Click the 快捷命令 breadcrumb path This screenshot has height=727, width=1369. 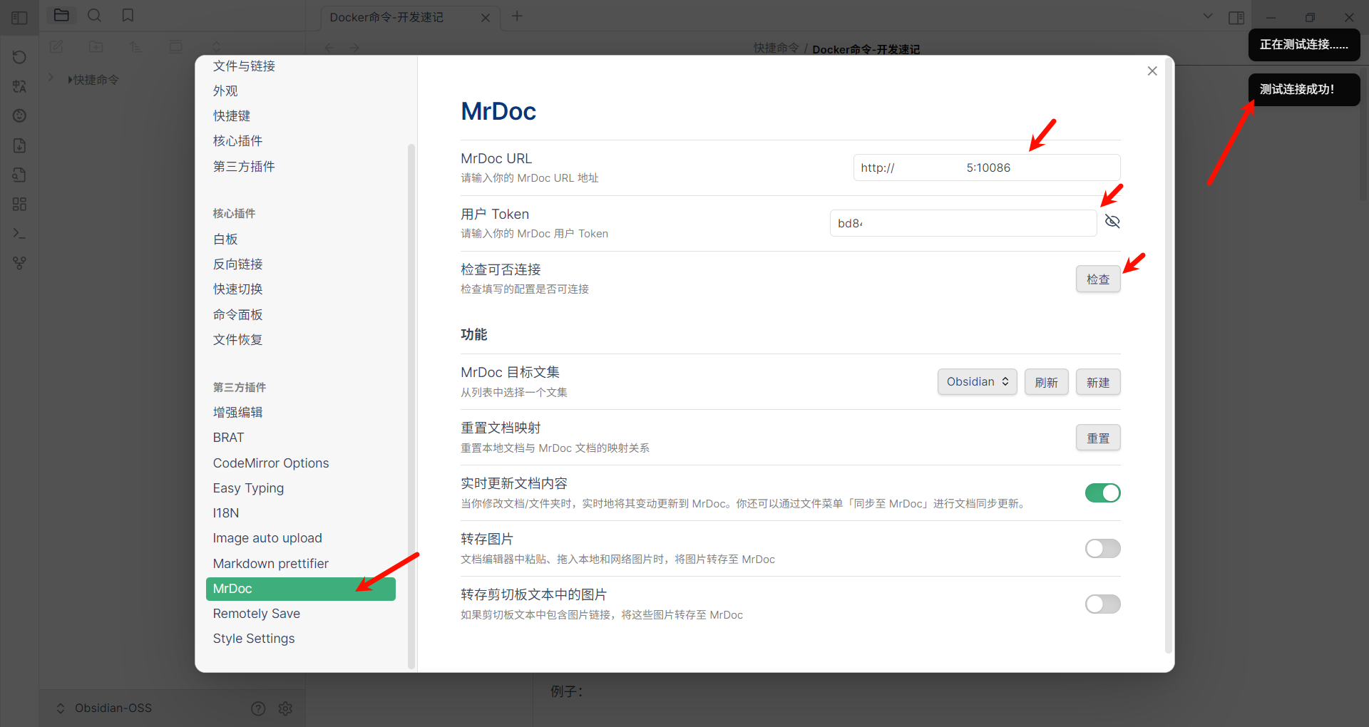[776, 48]
